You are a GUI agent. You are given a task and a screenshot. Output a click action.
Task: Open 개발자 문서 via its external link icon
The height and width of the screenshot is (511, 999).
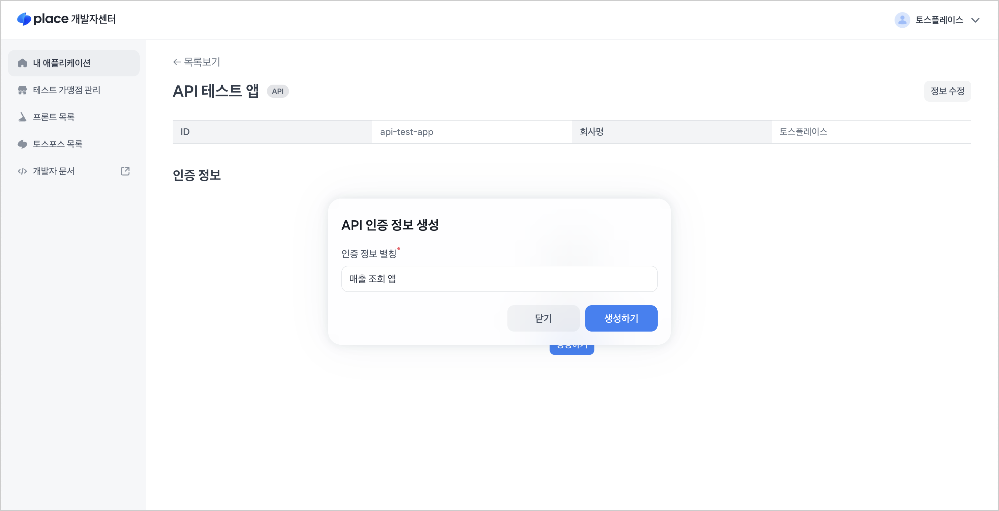125,171
